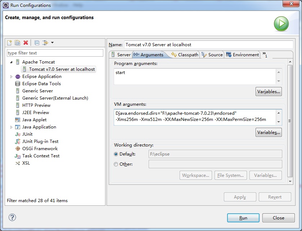Screen dimensions: 302x231
Task: Click into the Program arguments text area
Action: tap(195, 77)
